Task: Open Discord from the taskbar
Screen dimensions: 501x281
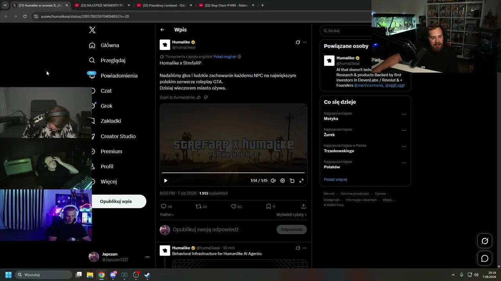Action: [x=113, y=275]
